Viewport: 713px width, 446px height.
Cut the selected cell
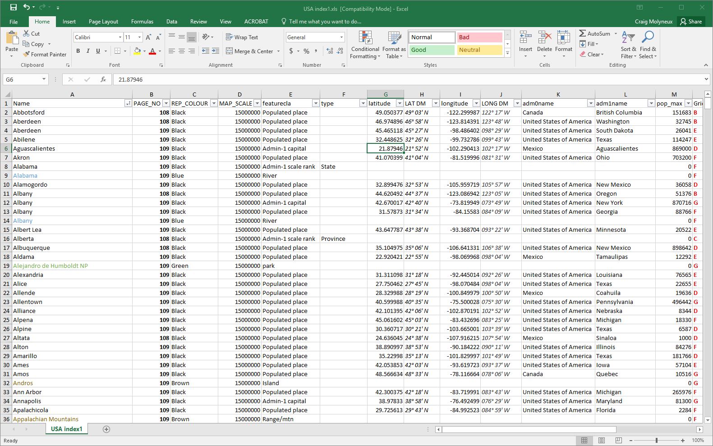tap(32, 34)
